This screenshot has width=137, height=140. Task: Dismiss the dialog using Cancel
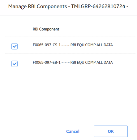click(x=73, y=131)
